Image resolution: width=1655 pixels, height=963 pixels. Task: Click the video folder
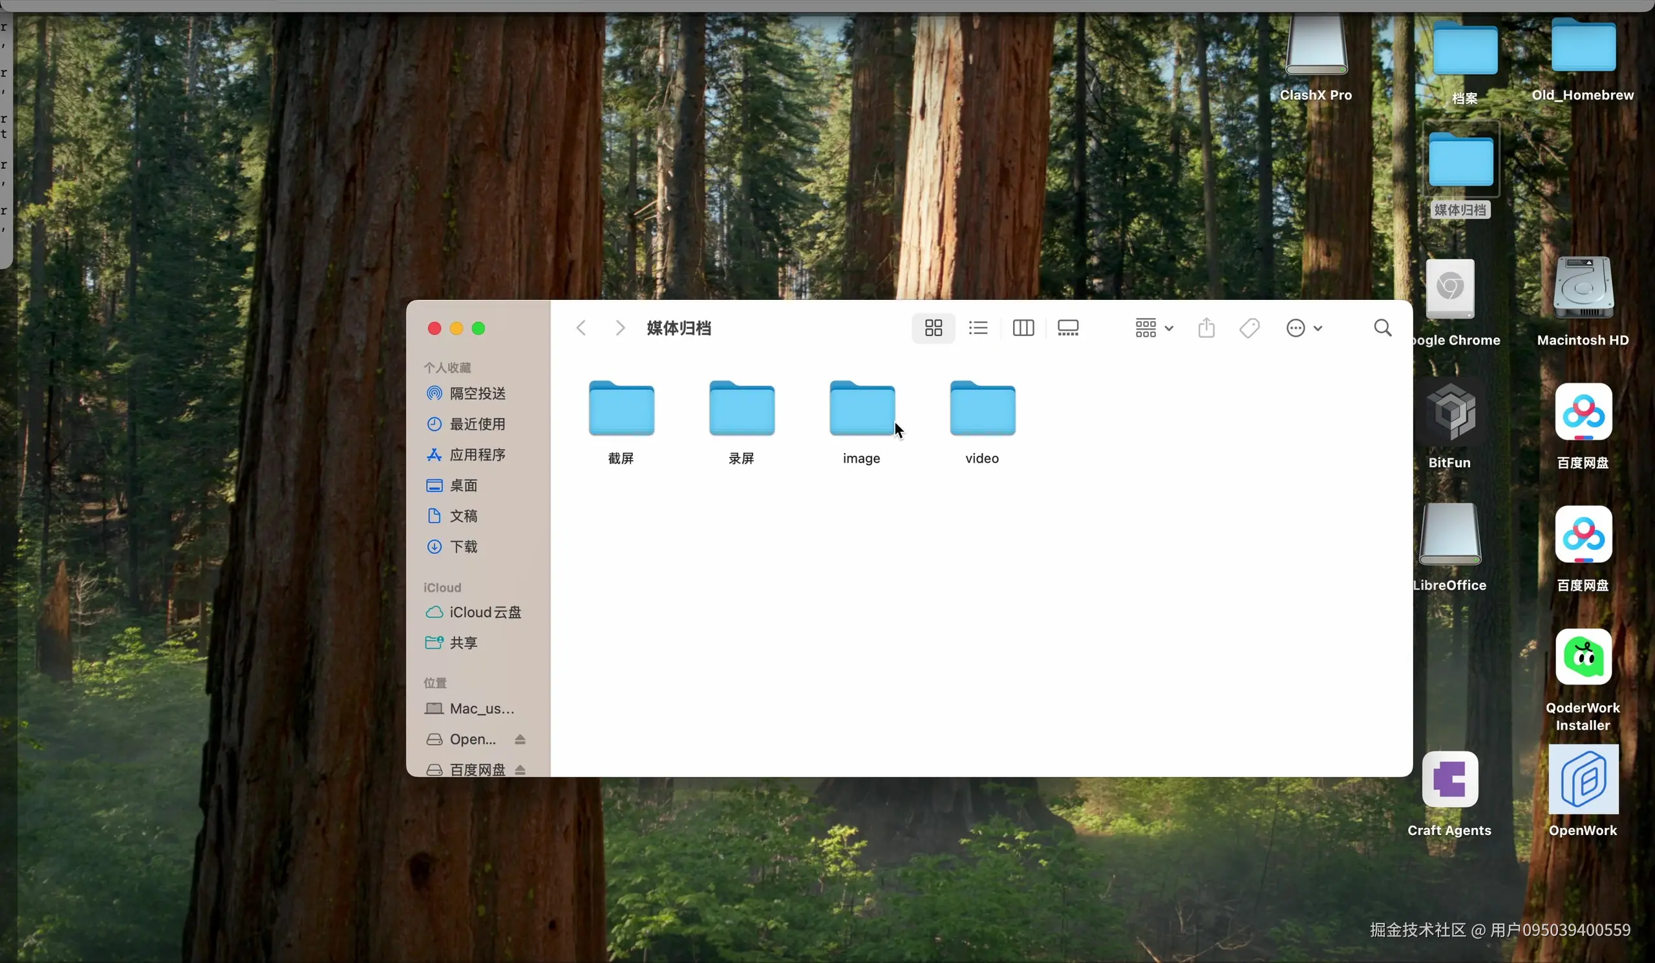click(983, 409)
